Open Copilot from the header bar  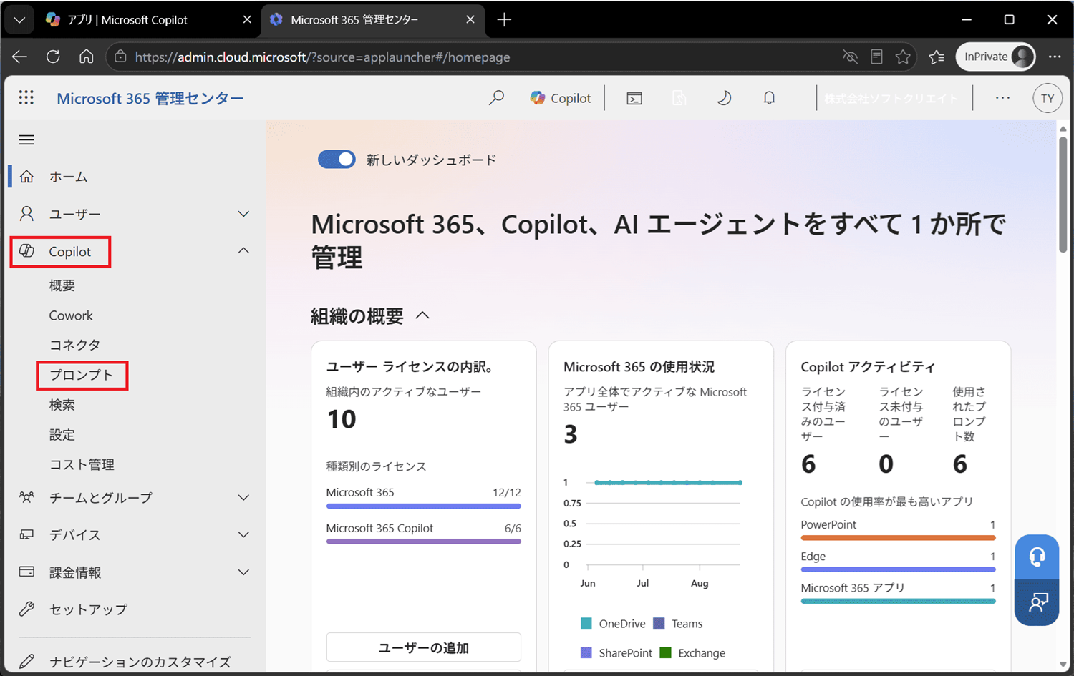(x=561, y=98)
